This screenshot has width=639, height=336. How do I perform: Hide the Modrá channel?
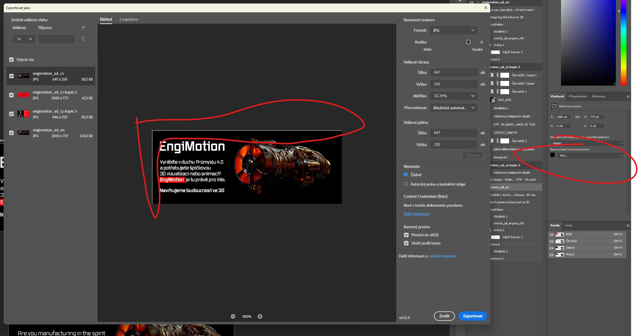[551, 255]
